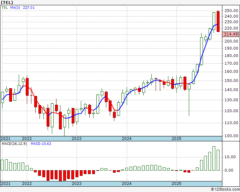Click the 150.00 price axis label
This screenshot has height=192, width=240.
[x=231, y=81]
